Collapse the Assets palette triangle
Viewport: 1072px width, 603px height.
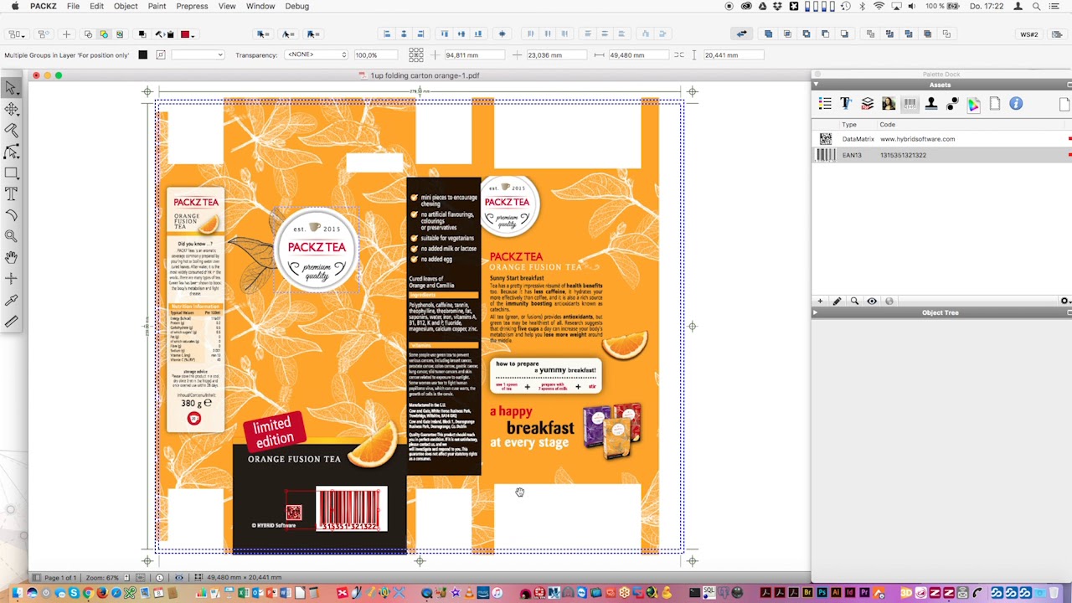tap(816, 85)
